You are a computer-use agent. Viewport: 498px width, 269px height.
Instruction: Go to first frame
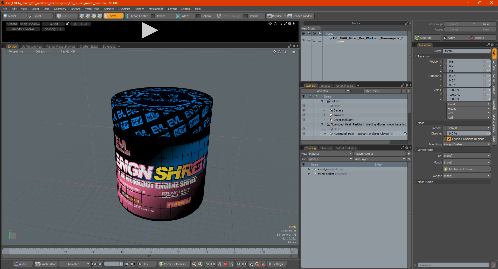[94, 264]
